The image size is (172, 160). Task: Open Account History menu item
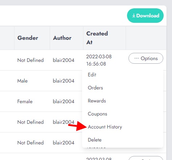(105, 127)
